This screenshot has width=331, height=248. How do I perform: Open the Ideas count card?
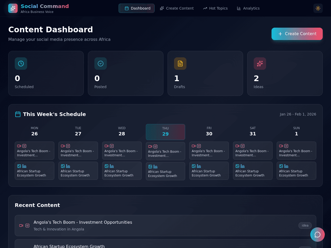[285, 73]
